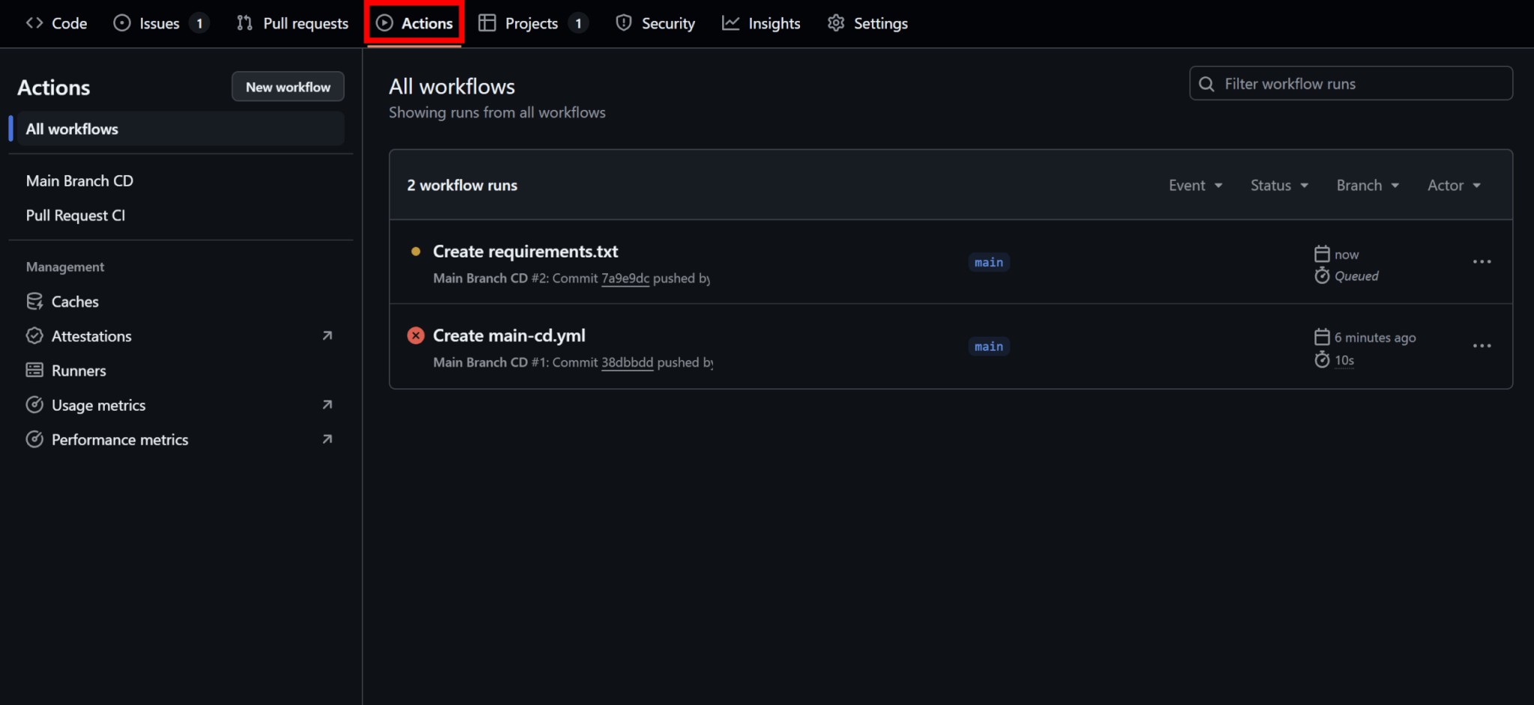Click the queued yellow status dot

[x=416, y=251]
